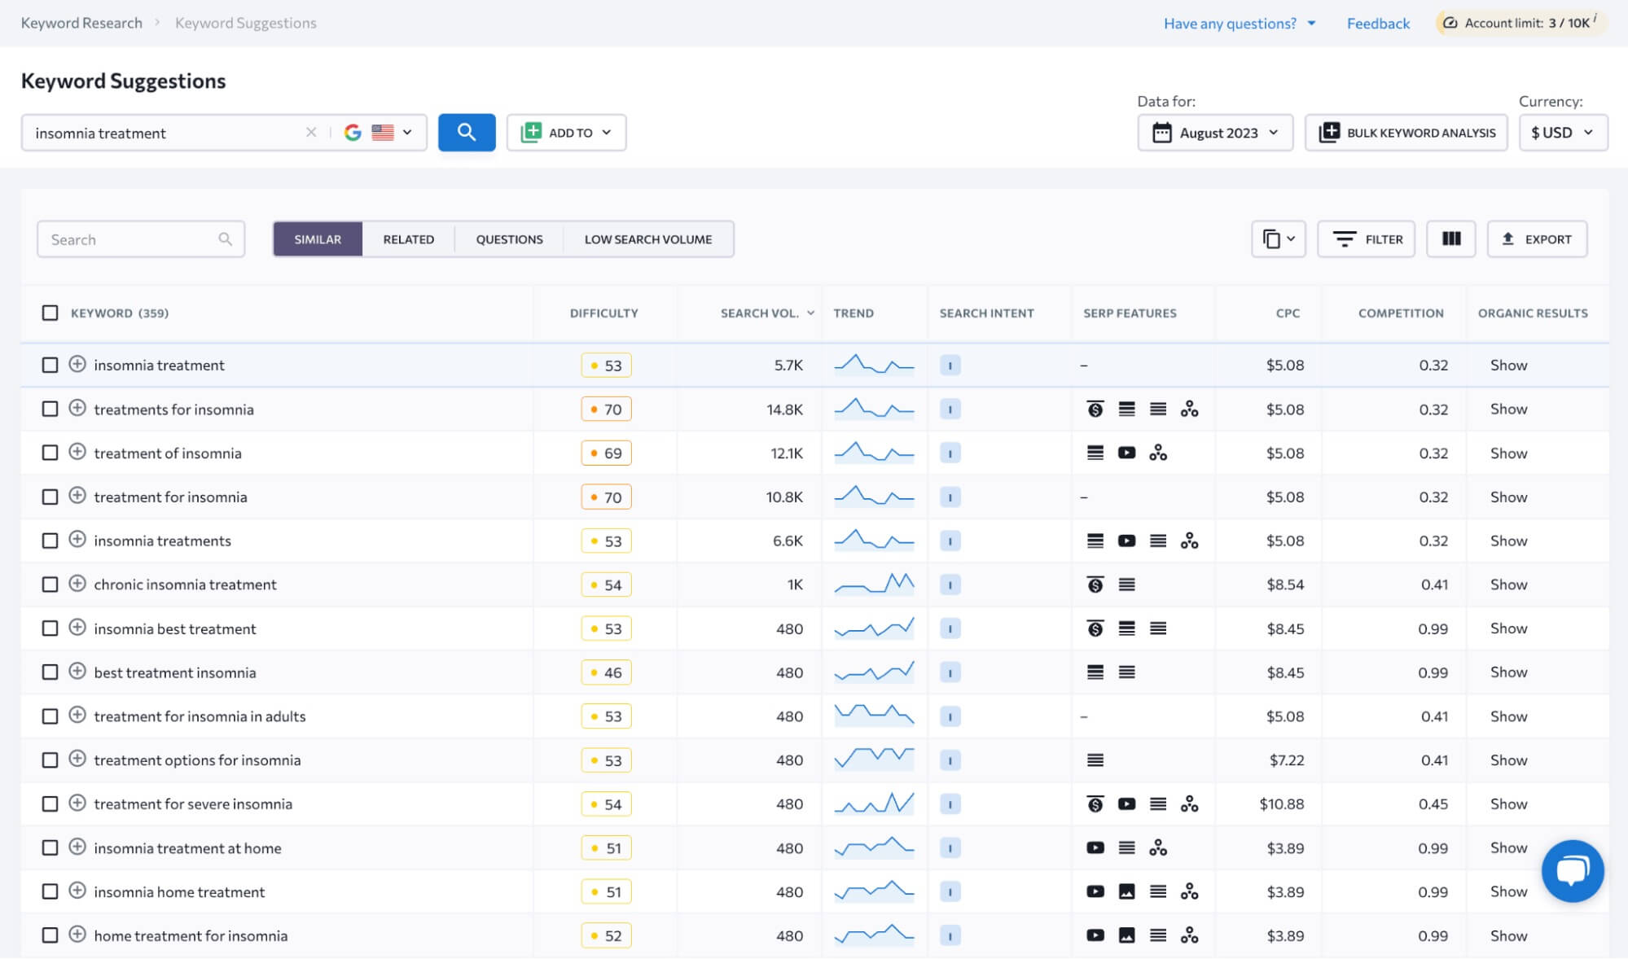
Task: Click the Google search engine icon
Action: click(x=354, y=133)
